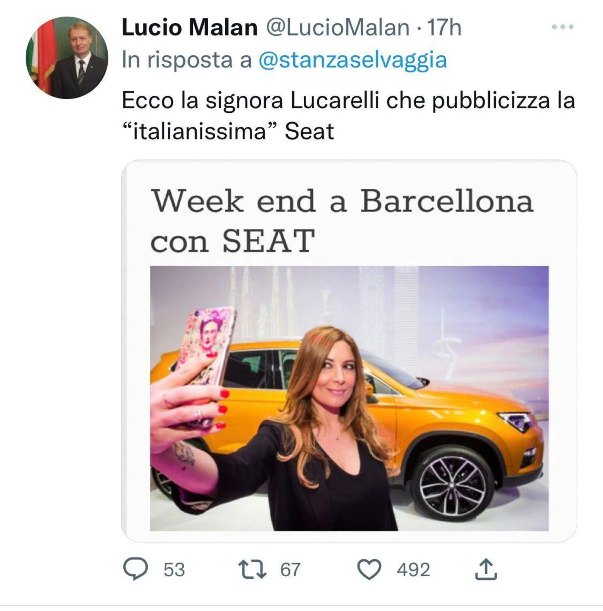Screen dimensions: 603x611
Task: Click the reply speech bubble icon
Action: click(x=135, y=569)
